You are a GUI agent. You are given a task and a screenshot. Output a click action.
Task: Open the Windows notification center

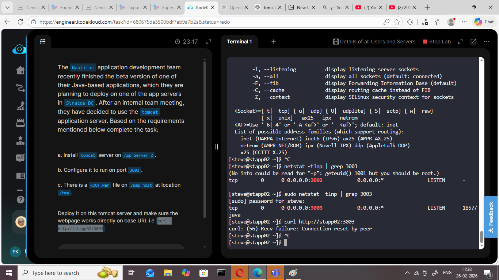tap(487, 273)
